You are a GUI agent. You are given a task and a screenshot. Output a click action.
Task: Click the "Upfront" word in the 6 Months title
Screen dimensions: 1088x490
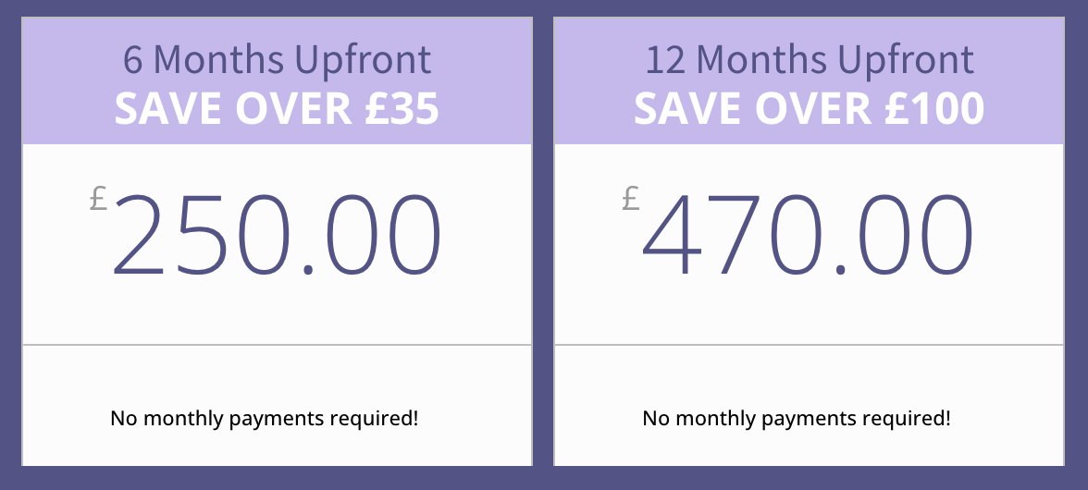pos(363,61)
